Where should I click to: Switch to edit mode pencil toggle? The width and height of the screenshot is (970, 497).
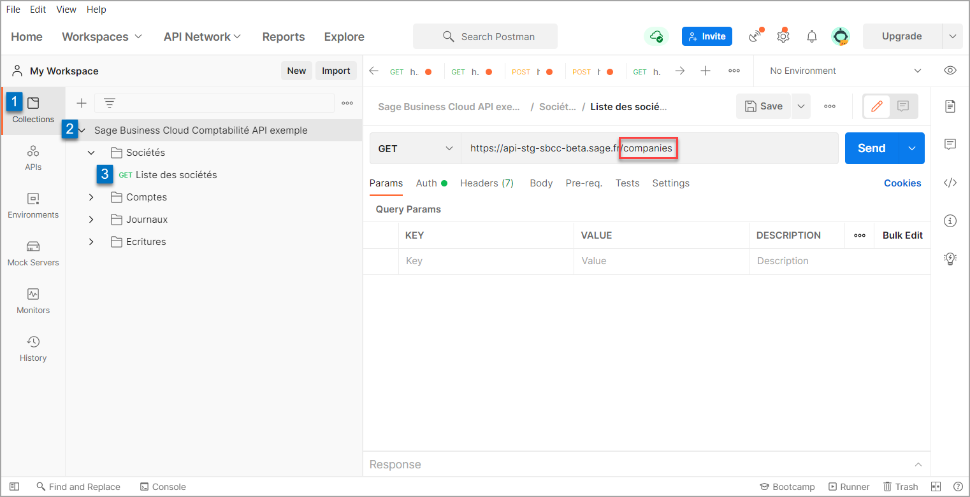[877, 106]
